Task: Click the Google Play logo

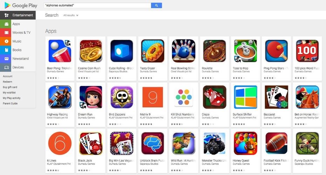Action: click(x=21, y=5)
